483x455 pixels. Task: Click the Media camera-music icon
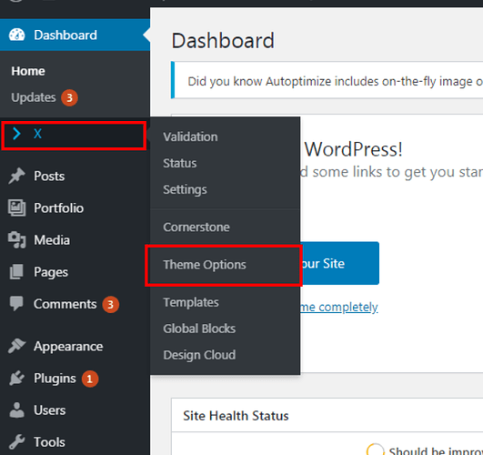[x=16, y=240]
